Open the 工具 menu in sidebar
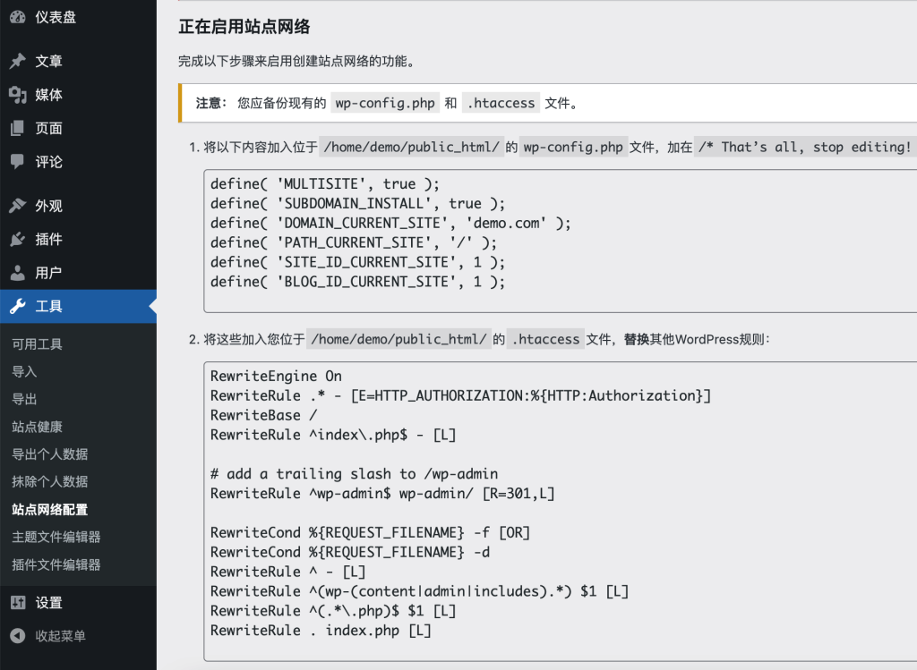This screenshot has height=670, width=917. [x=49, y=306]
